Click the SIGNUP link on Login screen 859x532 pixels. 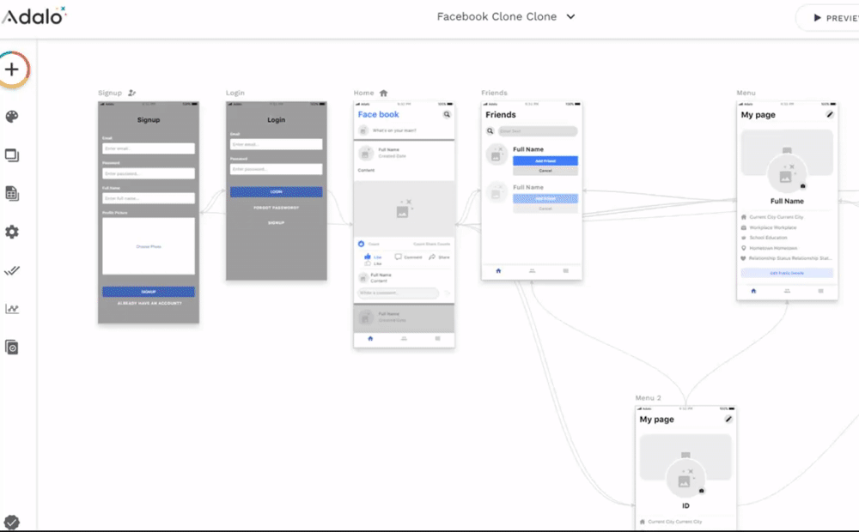pyautogui.click(x=276, y=223)
